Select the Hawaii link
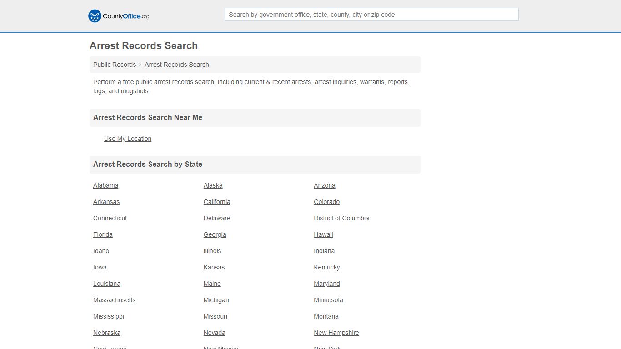 coord(323,234)
